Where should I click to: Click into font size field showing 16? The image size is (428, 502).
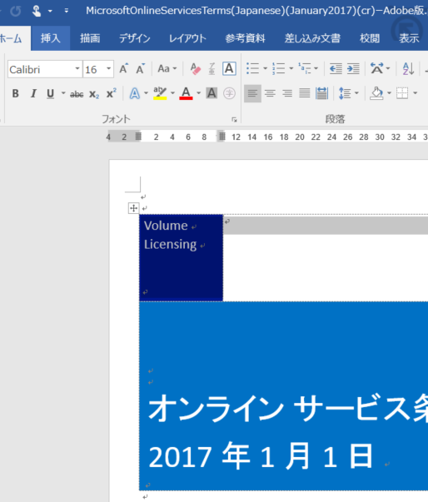point(93,69)
